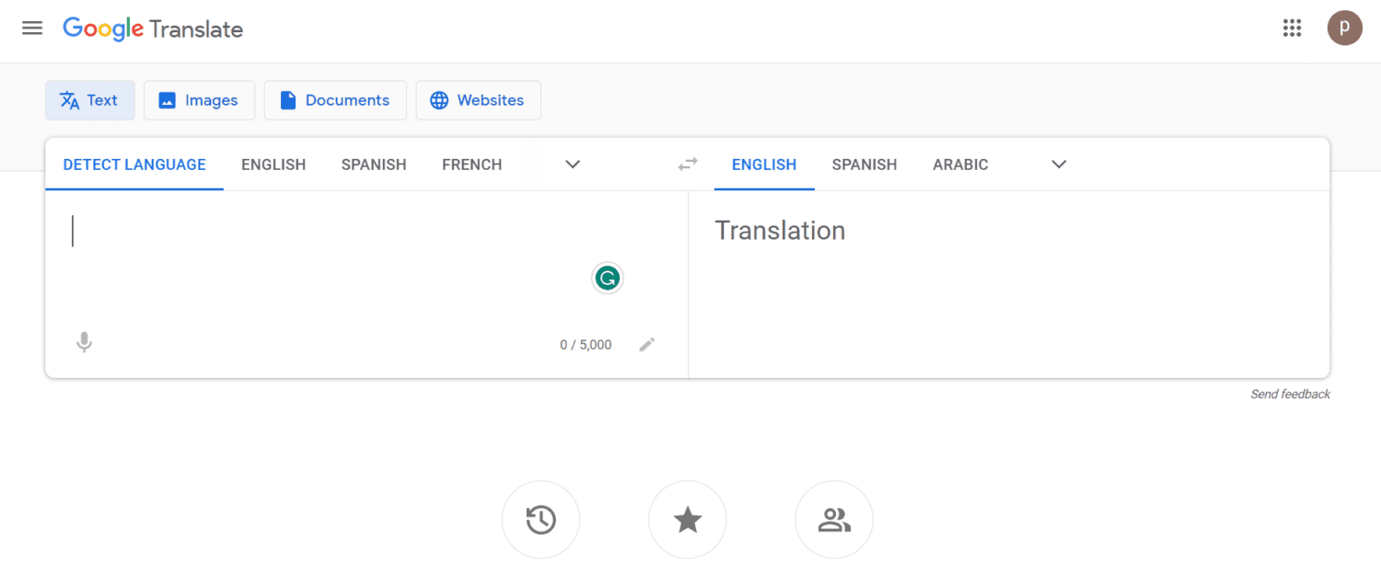The height and width of the screenshot is (569, 1381).
Task: Switch to Images translation mode
Action: tap(199, 100)
